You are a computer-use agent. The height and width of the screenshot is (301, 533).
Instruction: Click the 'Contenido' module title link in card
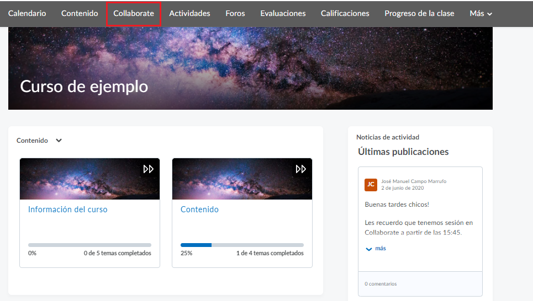coord(199,209)
